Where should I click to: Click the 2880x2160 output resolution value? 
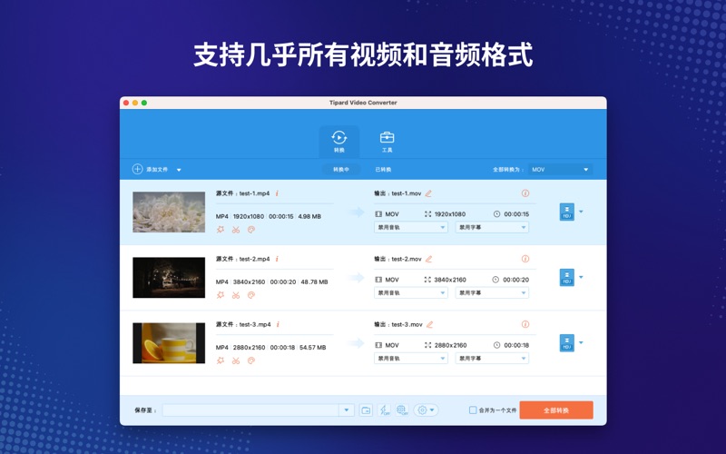pyautogui.click(x=450, y=345)
